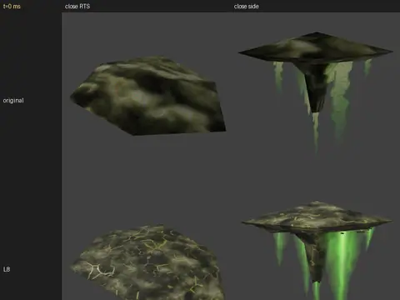
Task: Select the "close side" column header
Action: click(x=246, y=6)
